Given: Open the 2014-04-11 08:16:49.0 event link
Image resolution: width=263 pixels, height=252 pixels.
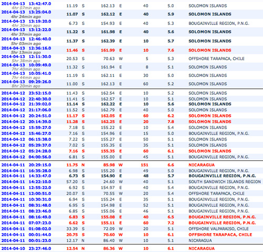Looking at the screenshot, I should [26, 217].
